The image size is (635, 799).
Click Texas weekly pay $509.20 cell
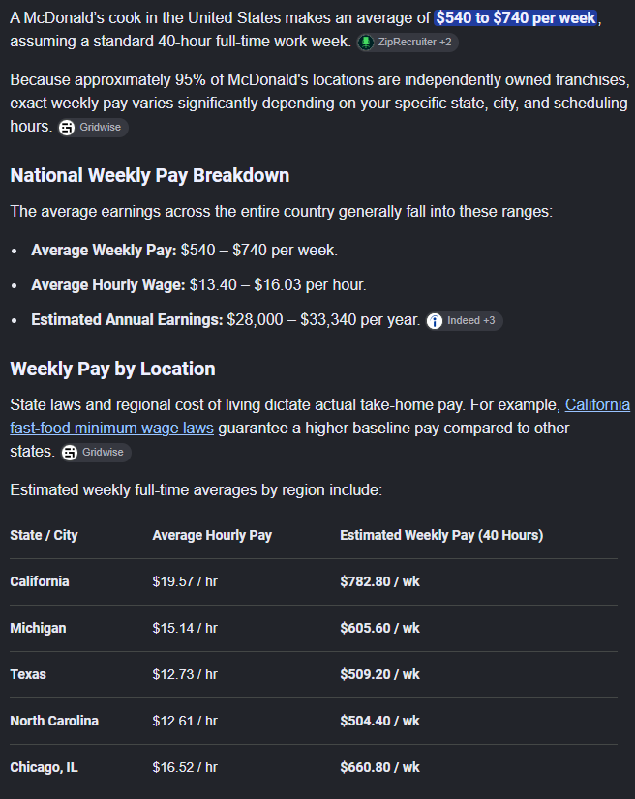tap(380, 674)
